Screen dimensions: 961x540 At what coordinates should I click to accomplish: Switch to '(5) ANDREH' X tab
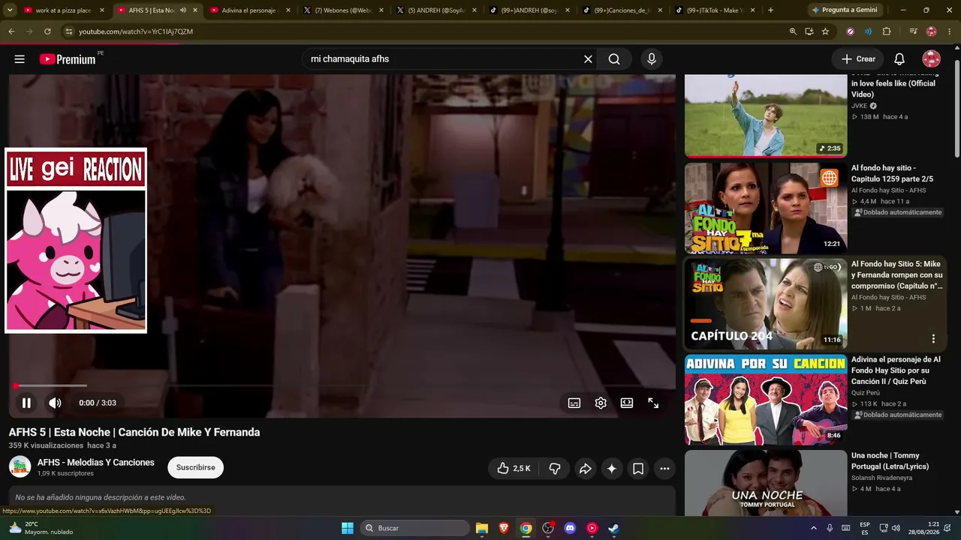point(437,10)
